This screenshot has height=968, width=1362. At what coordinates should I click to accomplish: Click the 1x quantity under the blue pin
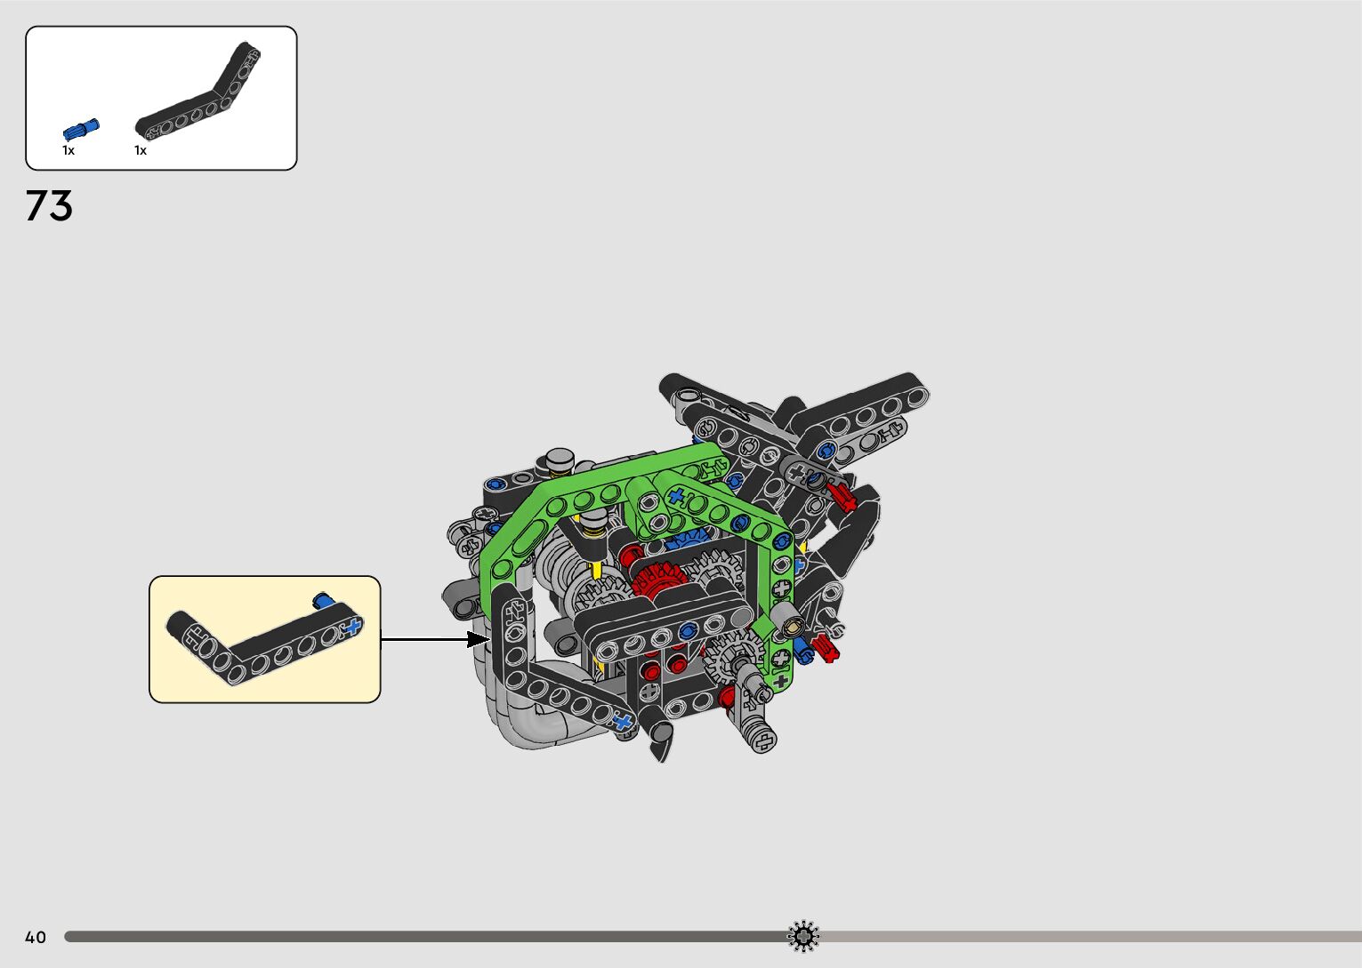(x=69, y=151)
